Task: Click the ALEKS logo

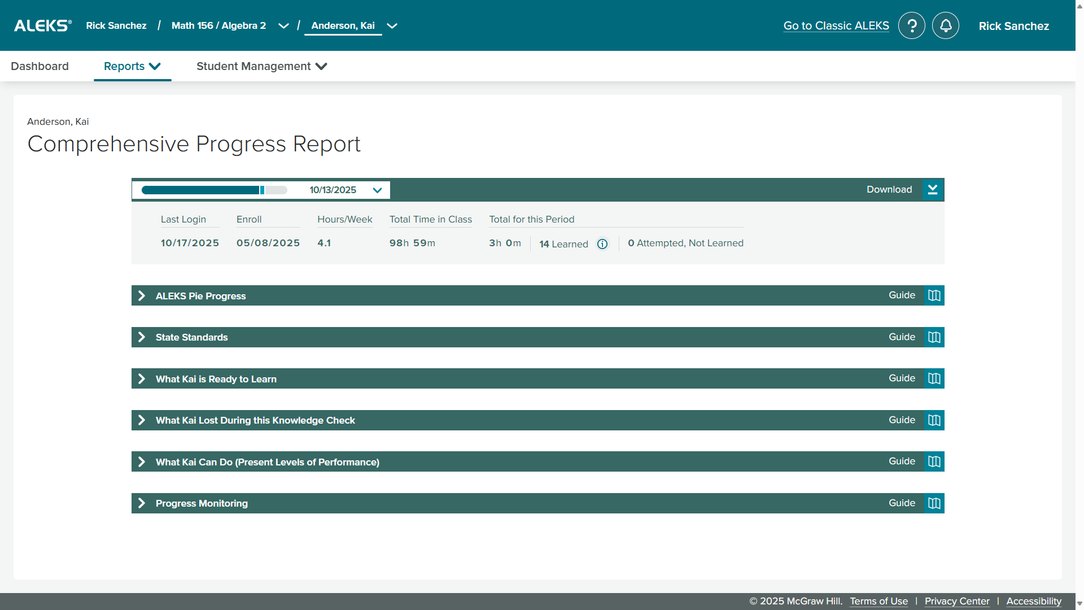Action: click(x=43, y=25)
